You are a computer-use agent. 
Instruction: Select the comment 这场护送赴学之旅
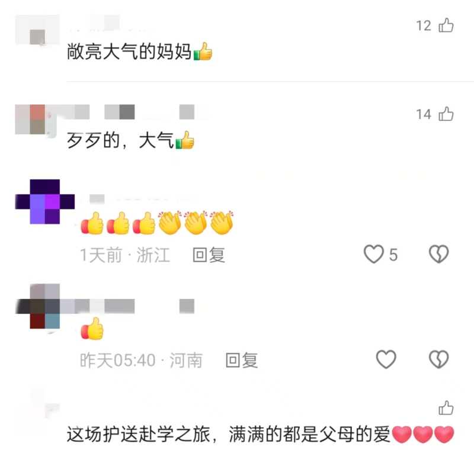[x=260, y=435]
